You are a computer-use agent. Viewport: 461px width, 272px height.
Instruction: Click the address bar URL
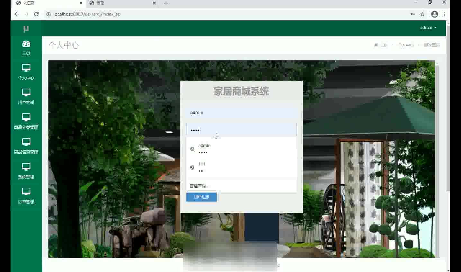[x=87, y=14]
